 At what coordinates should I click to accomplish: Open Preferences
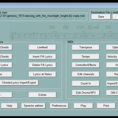point(59,106)
